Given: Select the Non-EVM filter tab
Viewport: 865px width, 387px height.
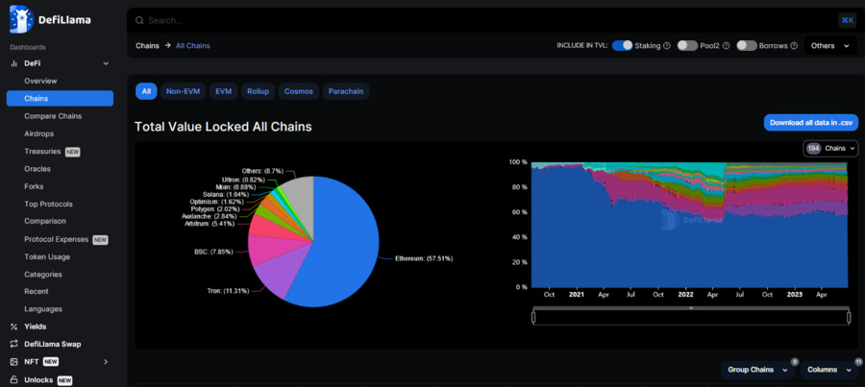Looking at the screenshot, I should point(184,91).
